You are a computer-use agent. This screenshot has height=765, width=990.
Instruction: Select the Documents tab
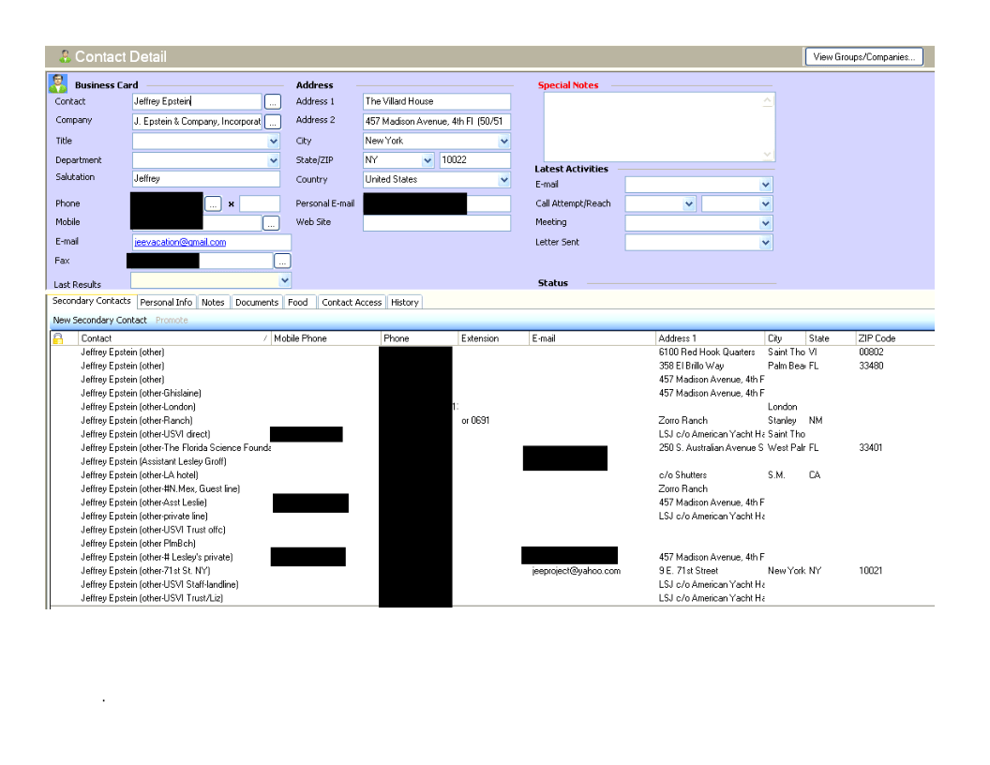(257, 302)
